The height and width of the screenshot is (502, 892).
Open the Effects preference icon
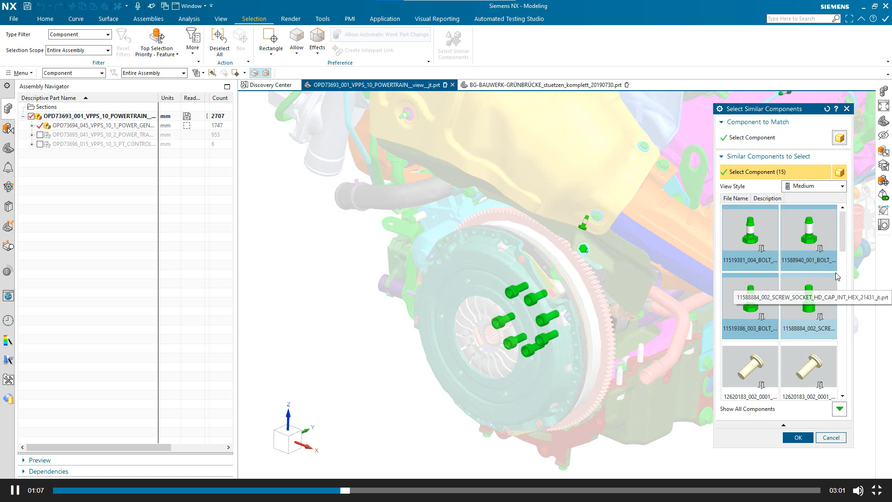click(317, 36)
